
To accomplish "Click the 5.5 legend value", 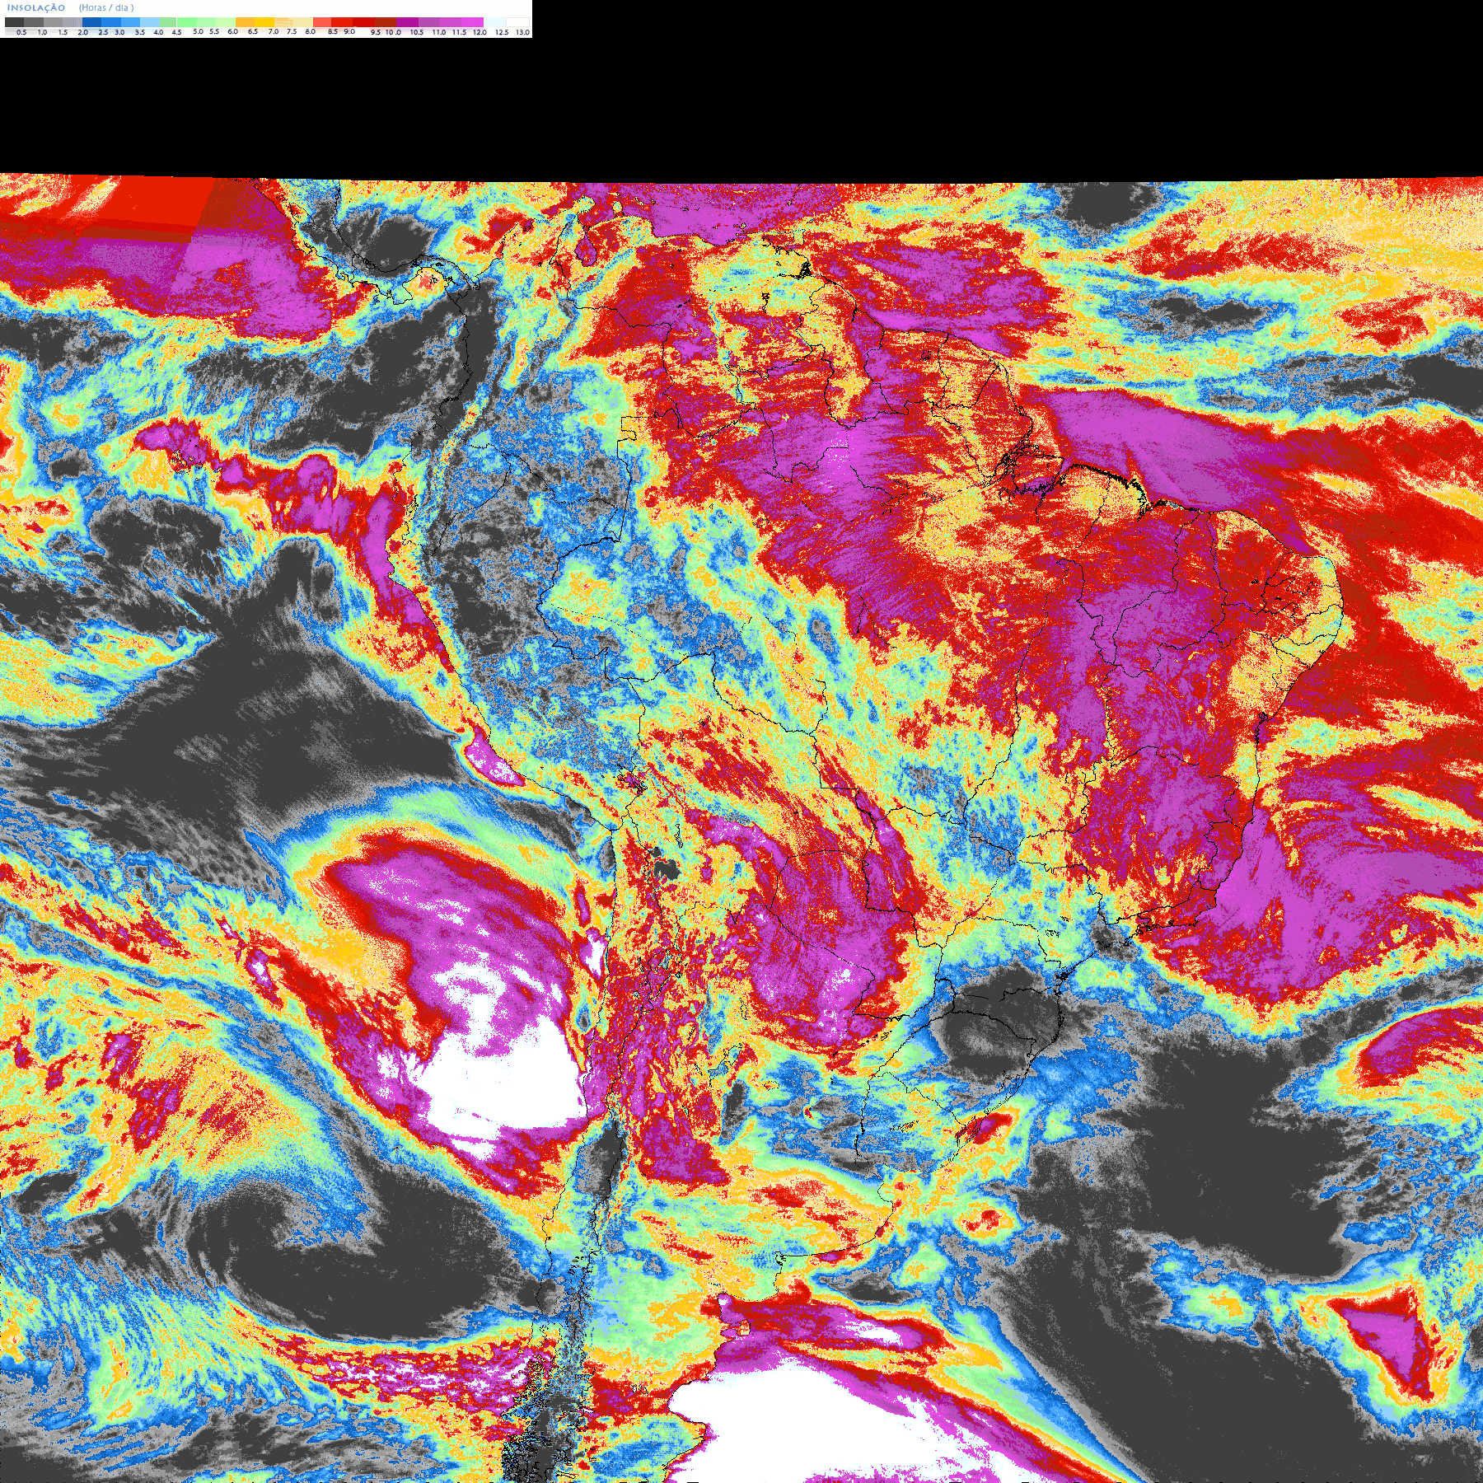I will coord(214,31).
